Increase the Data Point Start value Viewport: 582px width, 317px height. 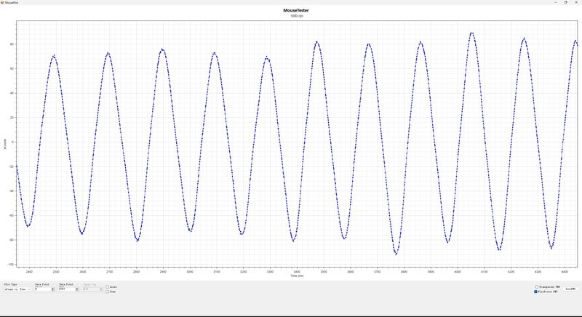(53, 288)
